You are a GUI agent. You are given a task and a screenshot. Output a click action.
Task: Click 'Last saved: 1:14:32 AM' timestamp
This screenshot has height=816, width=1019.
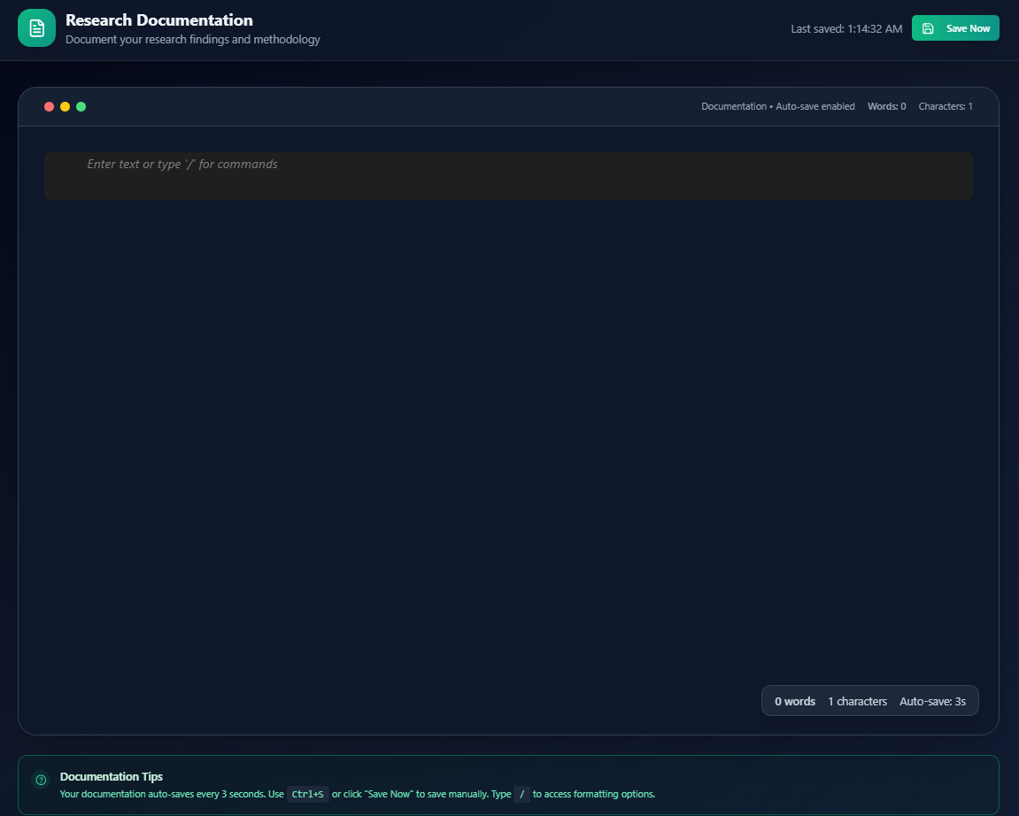846,28
